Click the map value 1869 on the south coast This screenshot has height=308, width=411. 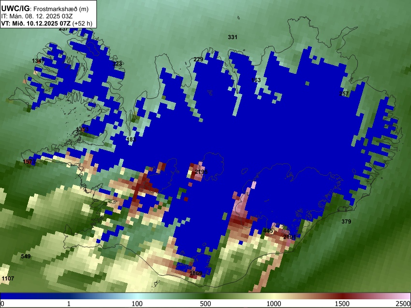click(196, 273)
